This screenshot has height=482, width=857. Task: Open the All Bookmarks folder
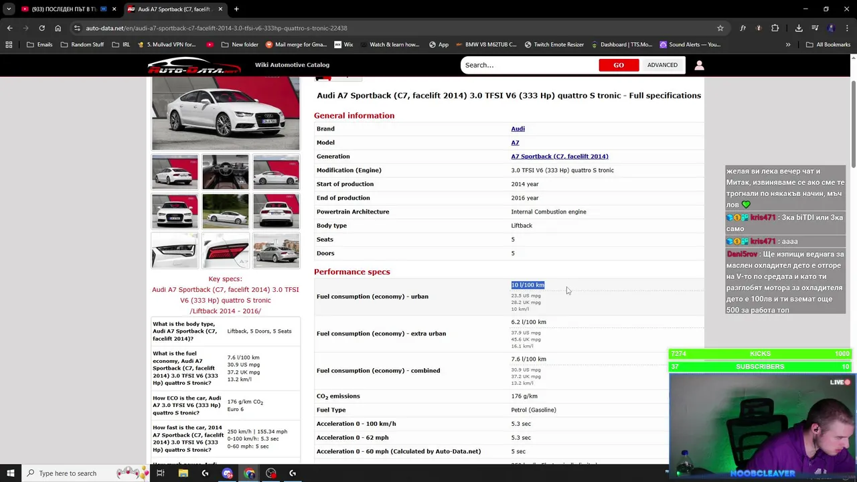pyautogui.click(x=828, y=45)
